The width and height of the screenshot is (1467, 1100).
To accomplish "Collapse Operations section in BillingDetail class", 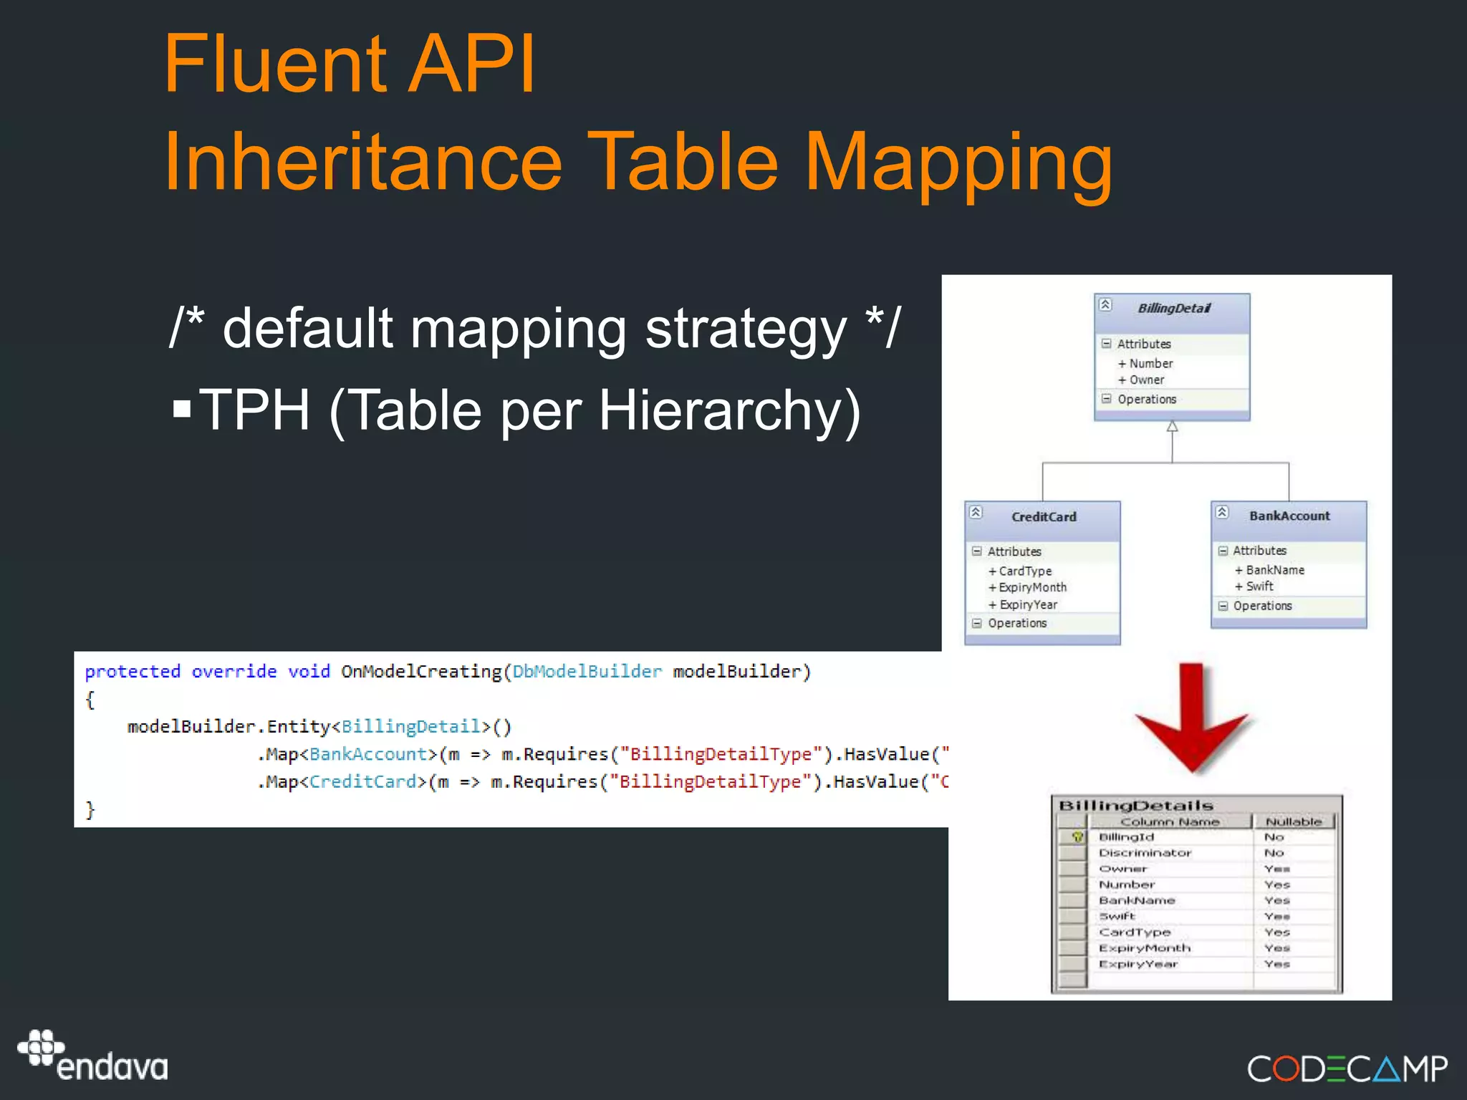I will 1107,399.
